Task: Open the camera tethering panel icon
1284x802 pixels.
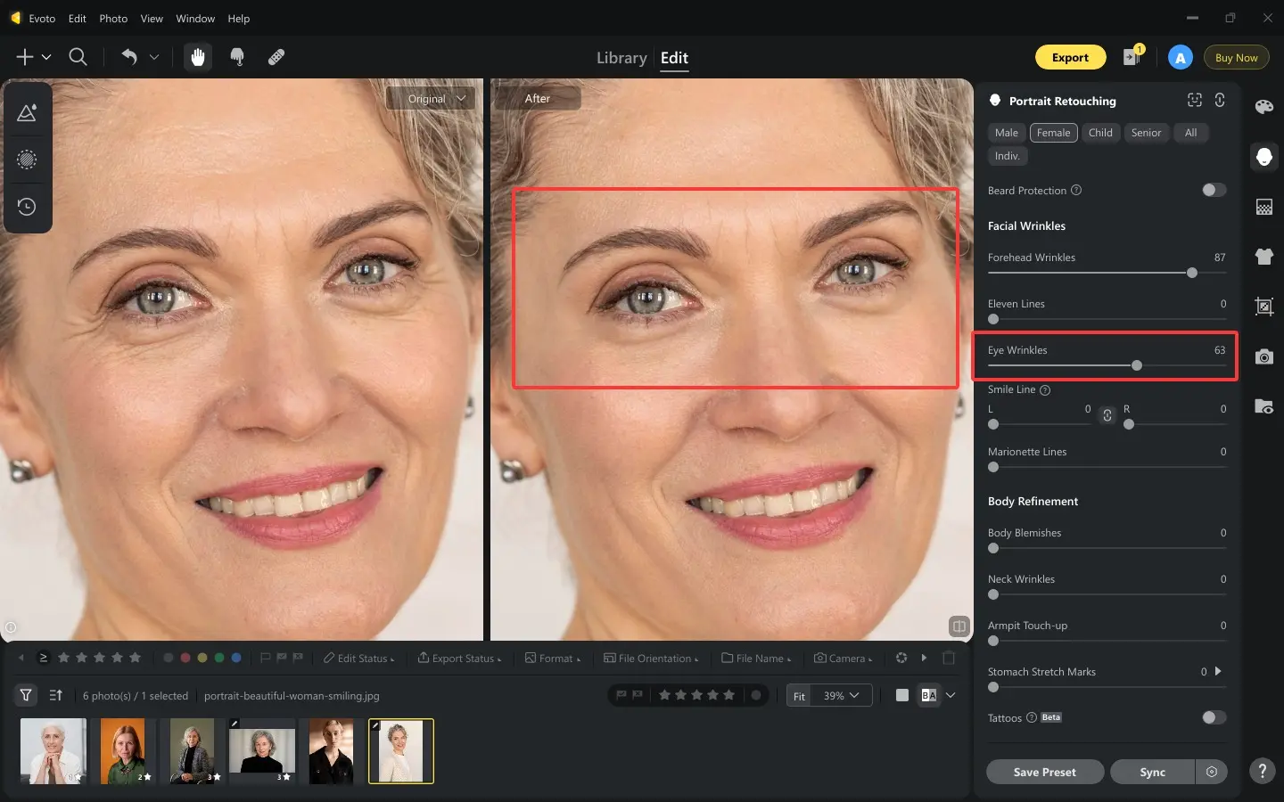Action: pyautogui.click(x=1263, y=356)
